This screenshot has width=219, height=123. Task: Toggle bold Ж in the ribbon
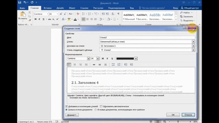click(36, 19)
